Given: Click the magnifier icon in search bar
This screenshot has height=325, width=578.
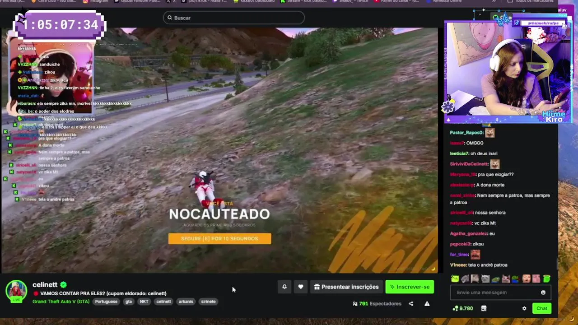Looking at the screenshot, I should coord(170,18).
